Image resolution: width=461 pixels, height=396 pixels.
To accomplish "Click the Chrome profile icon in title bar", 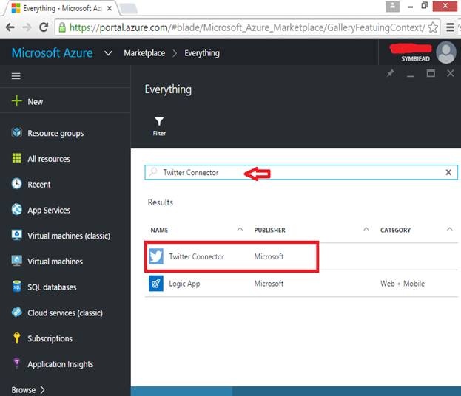I will (392, 6).
